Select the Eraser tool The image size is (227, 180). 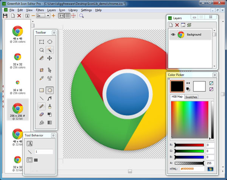tap(42, 114)
